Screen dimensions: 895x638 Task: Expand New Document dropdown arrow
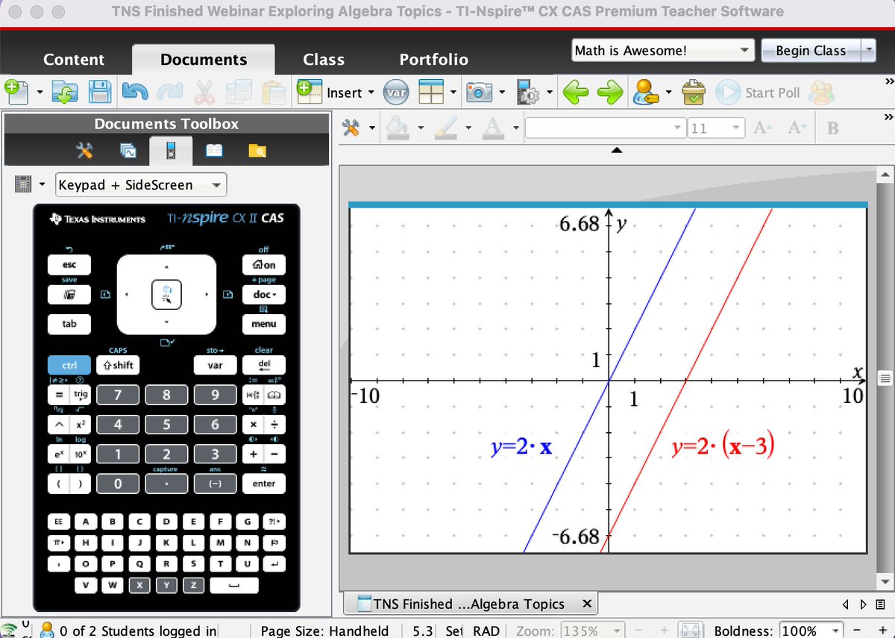(40, 93)
